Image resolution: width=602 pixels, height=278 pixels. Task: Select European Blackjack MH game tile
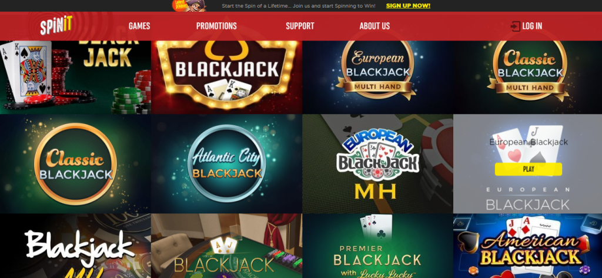coord(377,164)
